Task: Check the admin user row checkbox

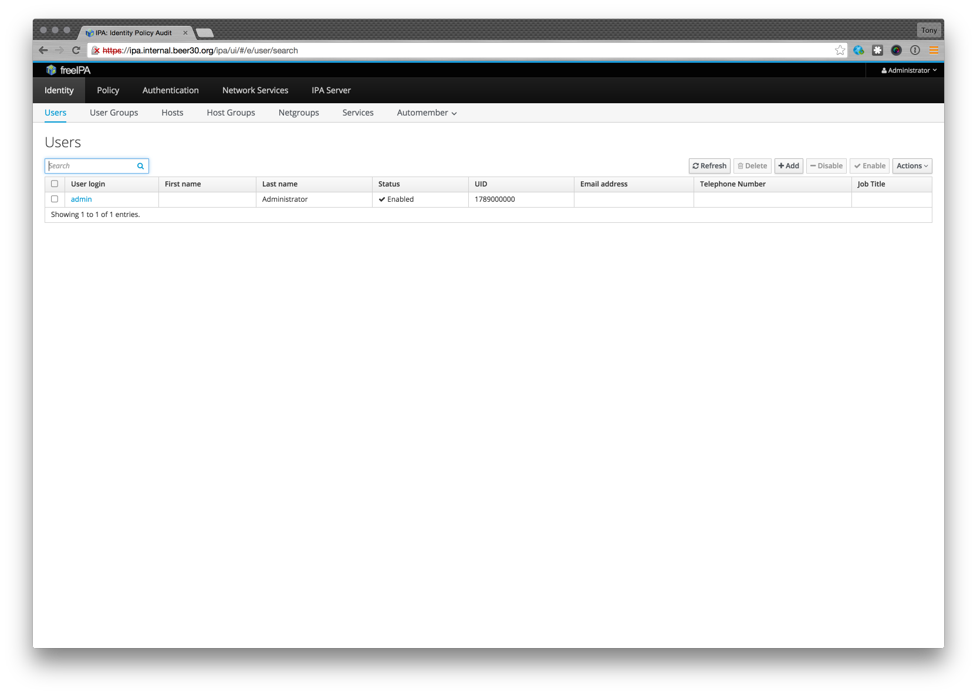Action: tap(55, 199)
